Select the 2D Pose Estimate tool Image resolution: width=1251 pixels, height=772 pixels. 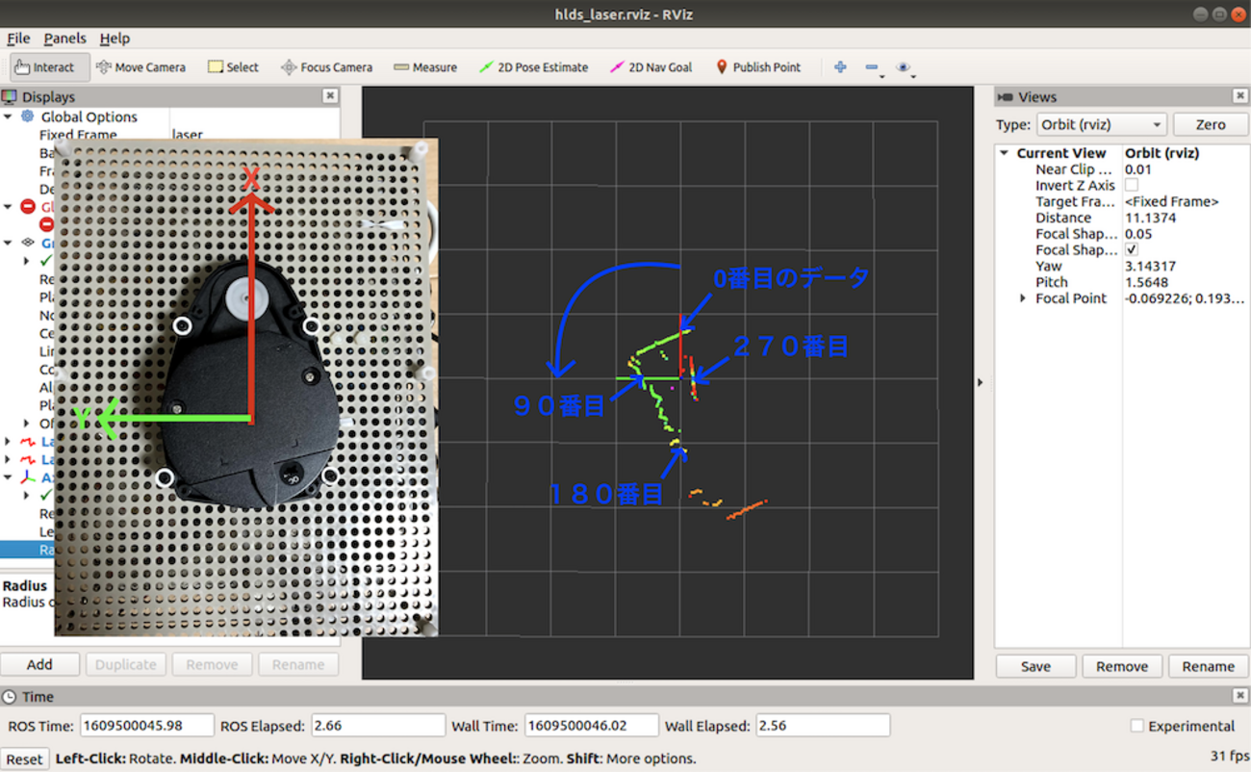tap(533, 67)
